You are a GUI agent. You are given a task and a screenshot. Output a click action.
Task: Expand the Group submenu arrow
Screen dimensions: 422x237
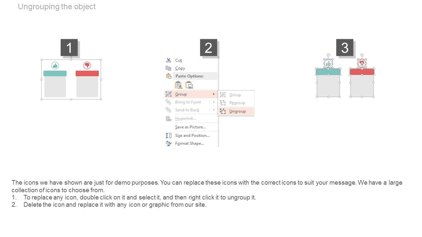click(214, 94)
